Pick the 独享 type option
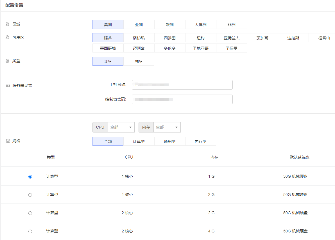The width and height of the screenshot is (335, 240). (x=139, y=61)
